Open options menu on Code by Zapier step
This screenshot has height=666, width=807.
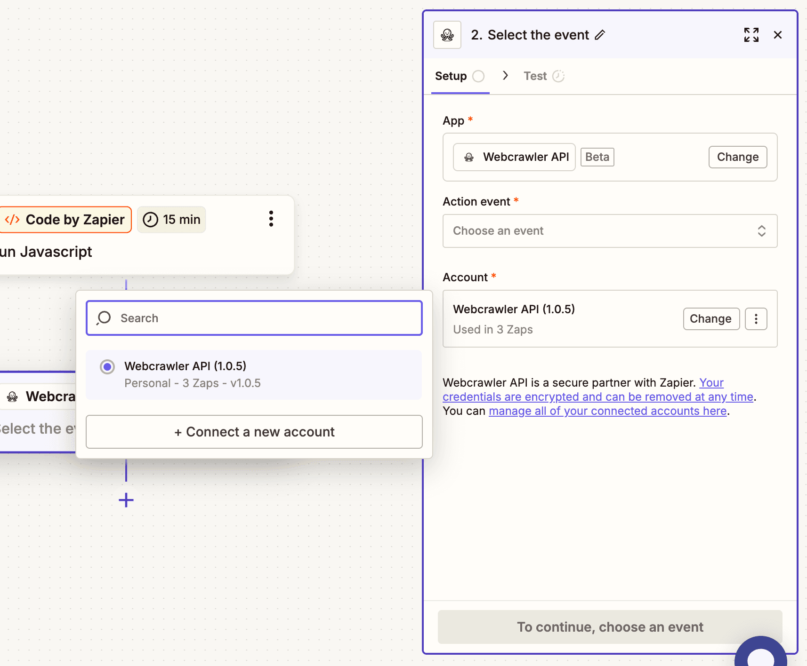coord(271,218)
